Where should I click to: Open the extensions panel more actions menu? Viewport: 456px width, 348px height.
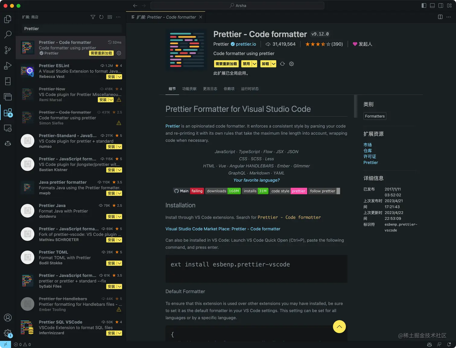[118, 17]
